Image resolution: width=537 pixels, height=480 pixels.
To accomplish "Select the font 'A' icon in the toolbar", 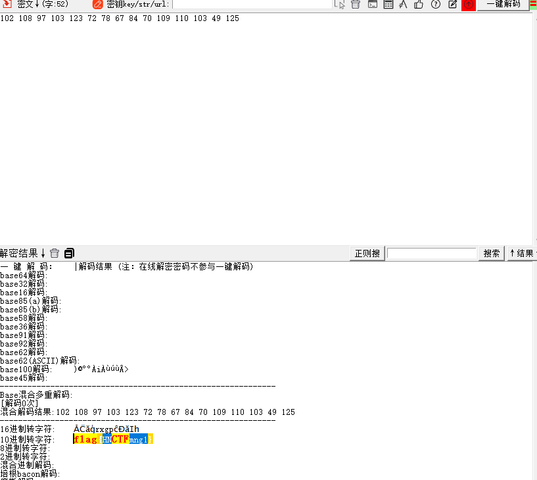I will 402,5.
